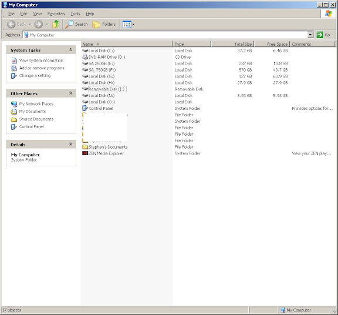Viewport: 338px width, 315px height.
Task: Sort by the Comments column header
Action: (x=313, y=44)
